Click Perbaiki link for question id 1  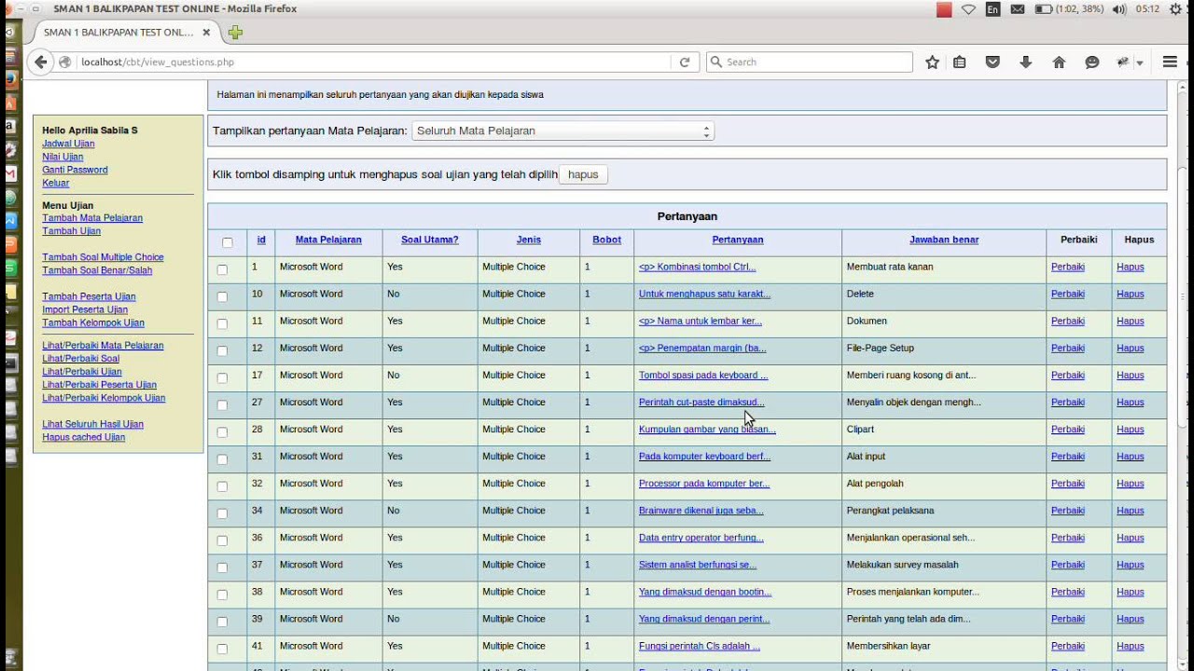coord(1068,267)
